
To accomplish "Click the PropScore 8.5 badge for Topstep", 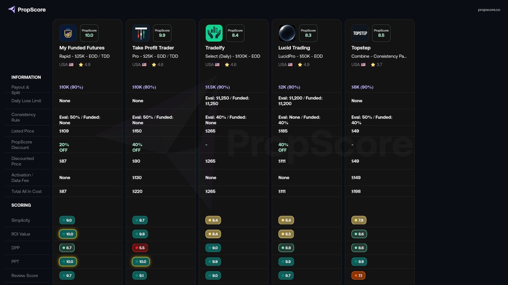I will tap(381, 33).
